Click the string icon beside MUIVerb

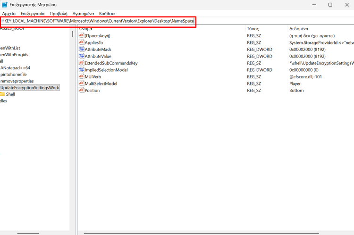point(81,76)
